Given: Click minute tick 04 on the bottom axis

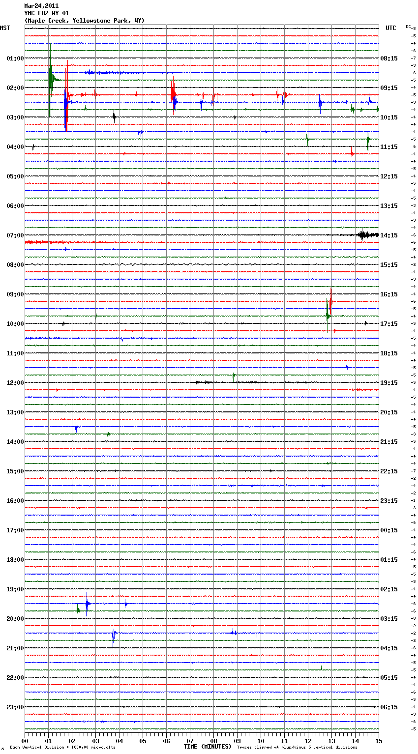Looking at the screenshot, I should pos(119,741).
